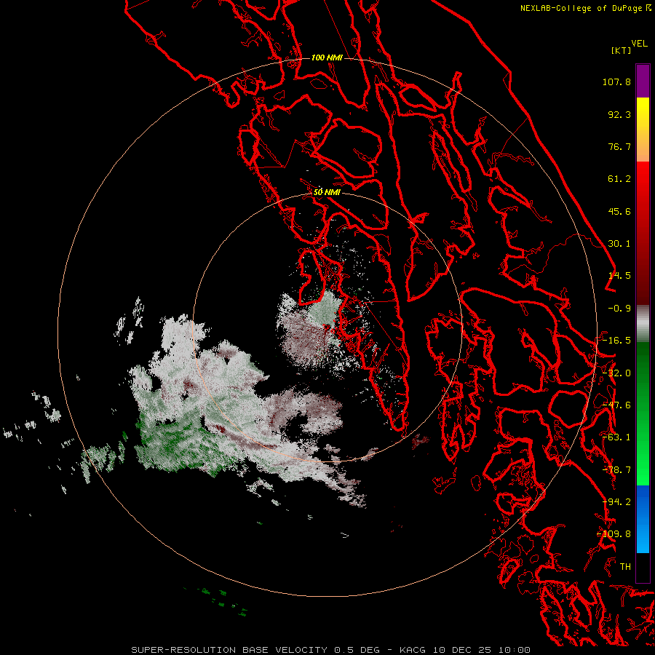Select the 76.7 legend value
This screenshot has width=655, height=655.
[619, 146]
